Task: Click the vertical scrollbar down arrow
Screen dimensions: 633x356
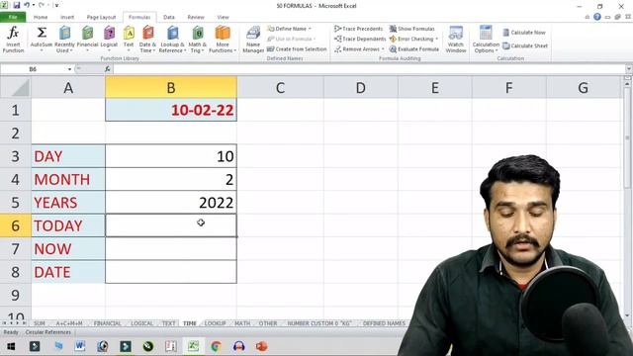Action: 628,315
